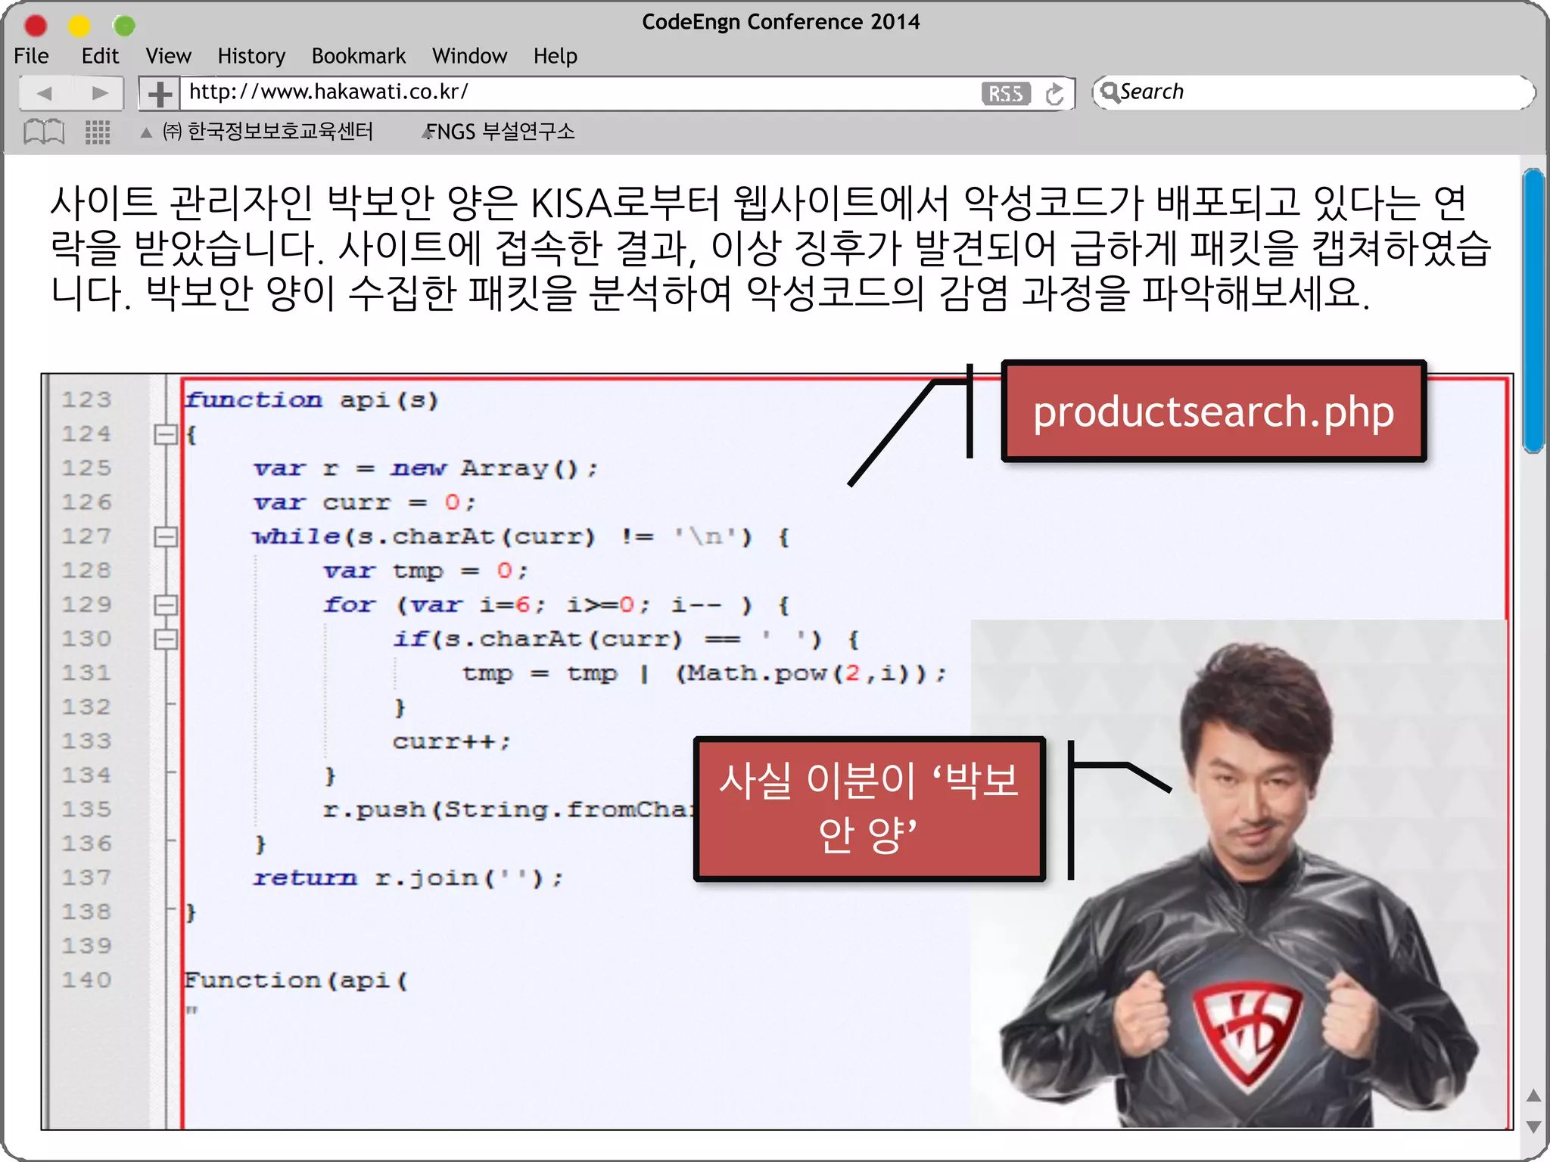1550x1162 pixels.
Task: Open the Bookmark menu
Action: (x=358, y=56)
